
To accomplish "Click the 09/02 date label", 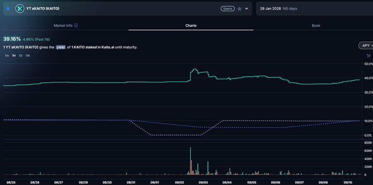I will click(x=179, y=183).
